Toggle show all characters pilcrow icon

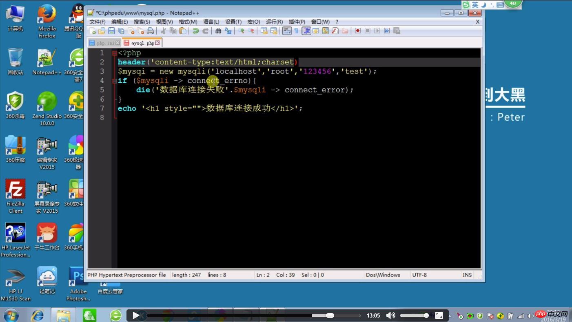tap(296, 31)
